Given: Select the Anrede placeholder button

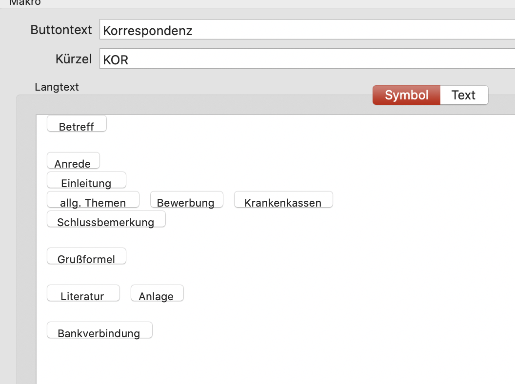Looking at the screenshot, I should click(73, 161).
